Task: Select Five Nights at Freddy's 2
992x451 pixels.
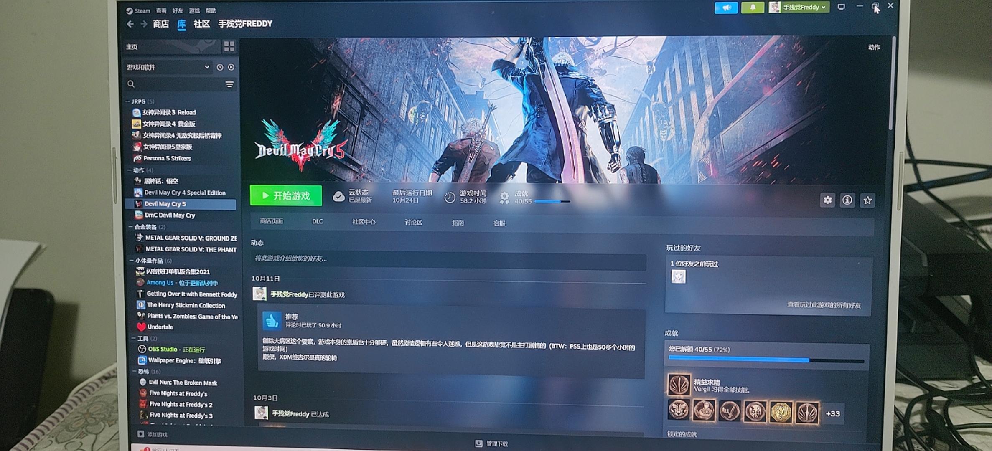Action: tap(181, 404)
